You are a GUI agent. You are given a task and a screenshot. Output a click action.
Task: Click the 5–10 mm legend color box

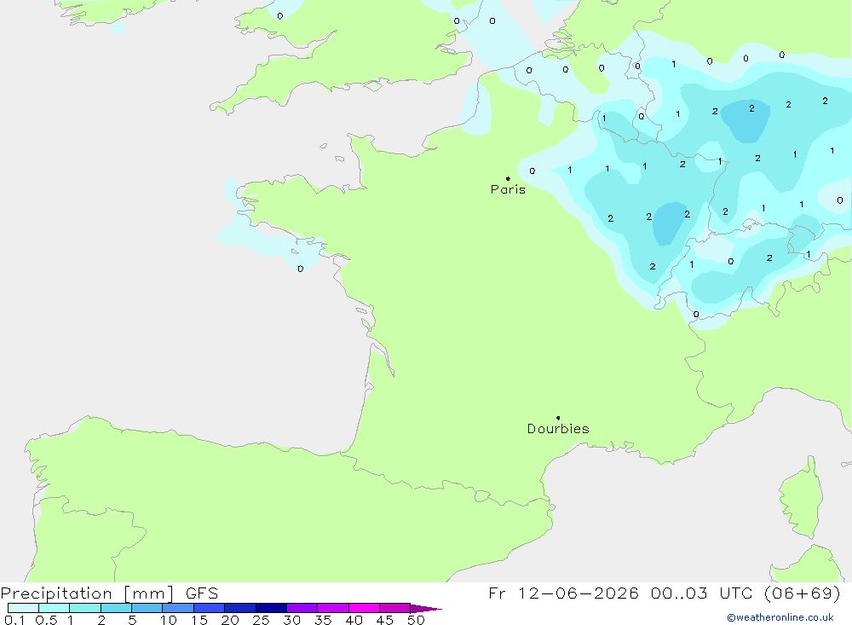[x=147, y=608]
